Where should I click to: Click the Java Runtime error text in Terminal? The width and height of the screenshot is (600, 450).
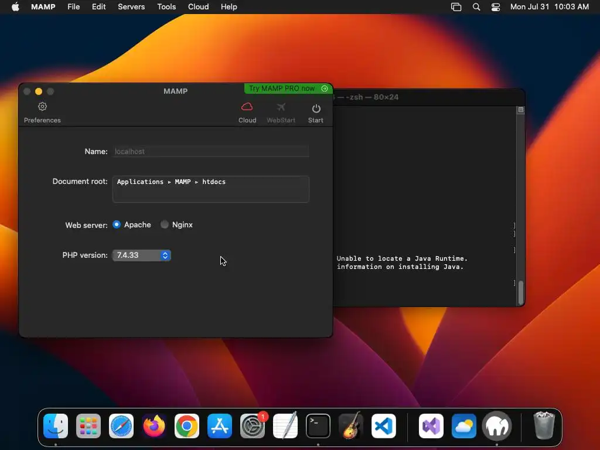[x=402, y=262]
